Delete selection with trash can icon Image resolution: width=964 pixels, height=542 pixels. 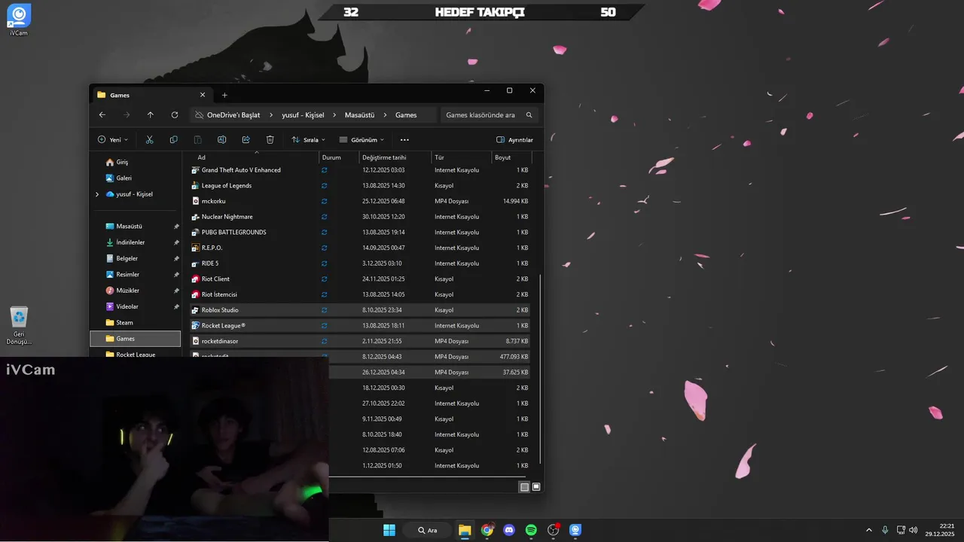[x=270, y=140]
